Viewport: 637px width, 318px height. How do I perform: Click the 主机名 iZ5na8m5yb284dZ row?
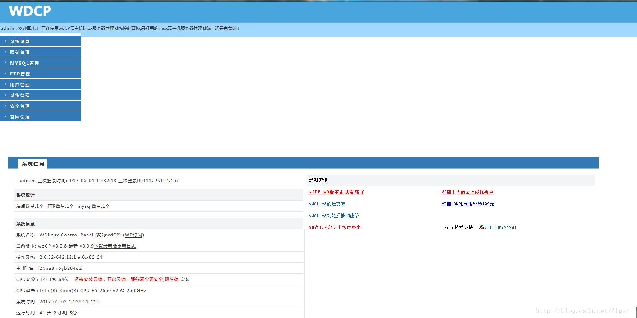click(159, 268)
